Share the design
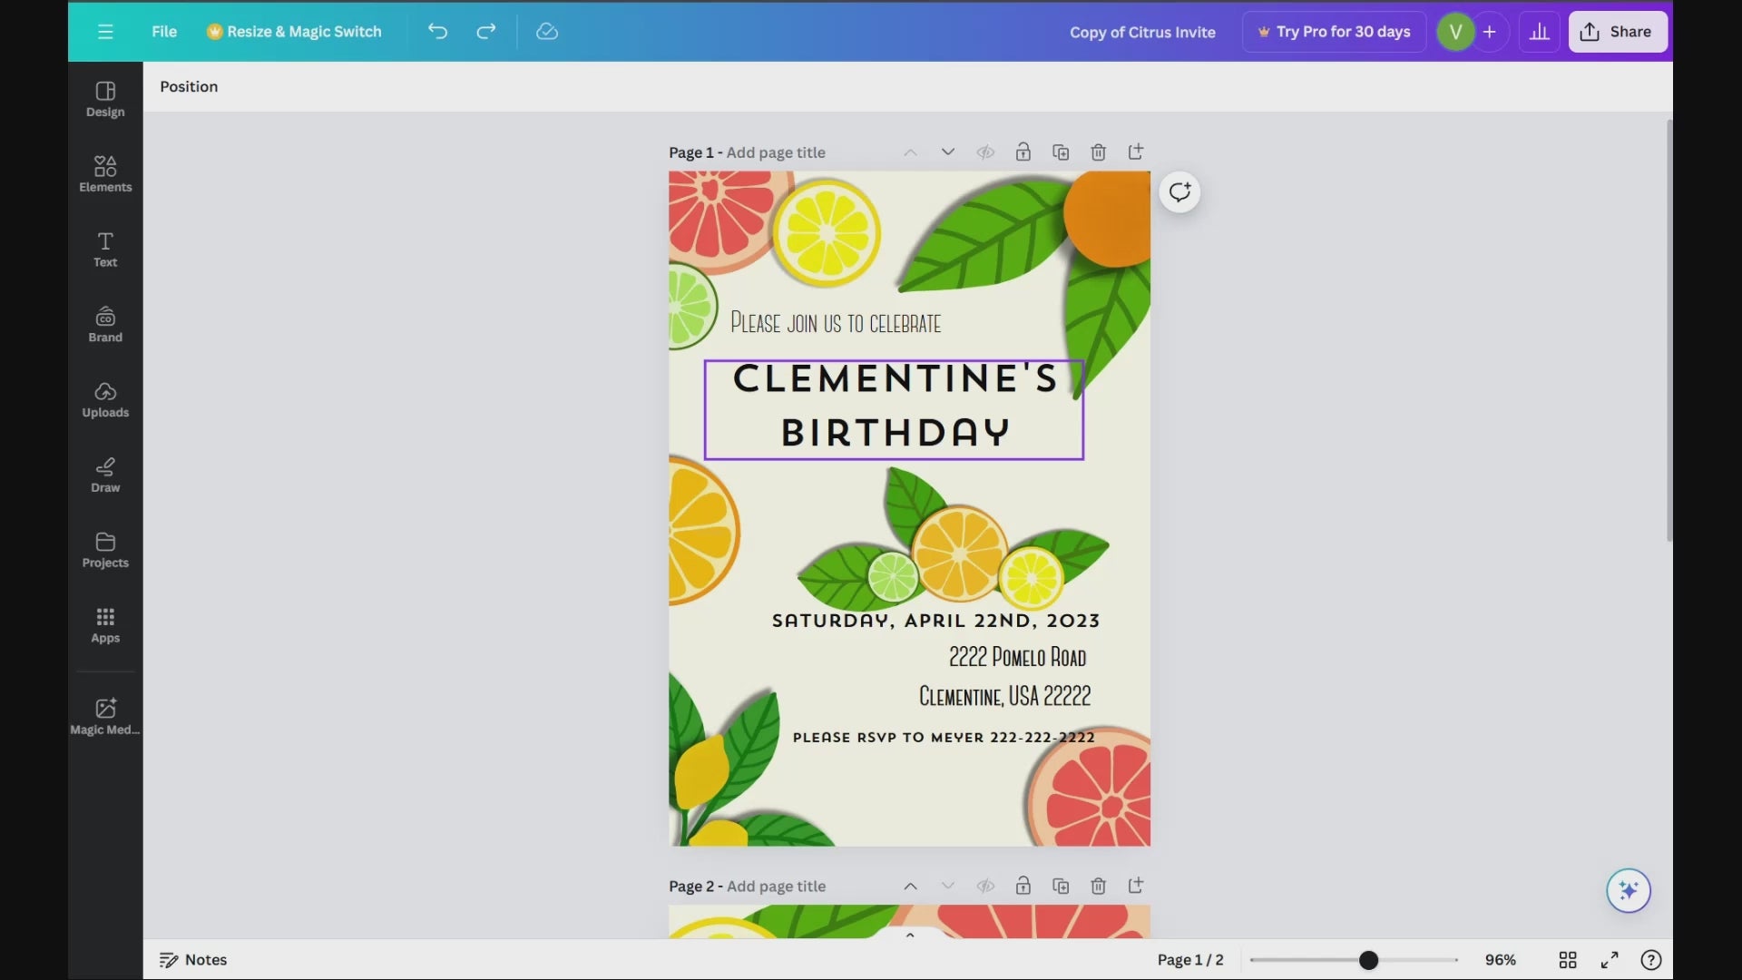This screenshot has width=1742, height=980. pyautogui.click(x=1618, y=32)
